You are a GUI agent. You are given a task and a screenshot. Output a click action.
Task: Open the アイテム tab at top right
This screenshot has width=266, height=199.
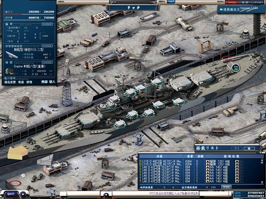point(232,2)
